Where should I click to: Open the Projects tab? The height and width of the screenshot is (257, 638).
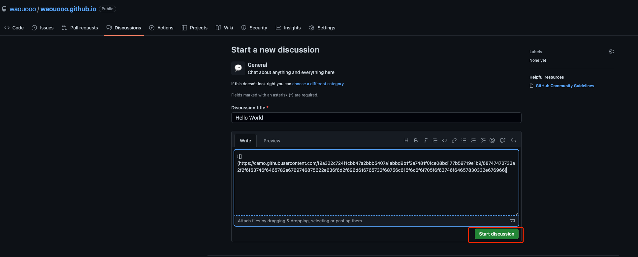point(195,28)
